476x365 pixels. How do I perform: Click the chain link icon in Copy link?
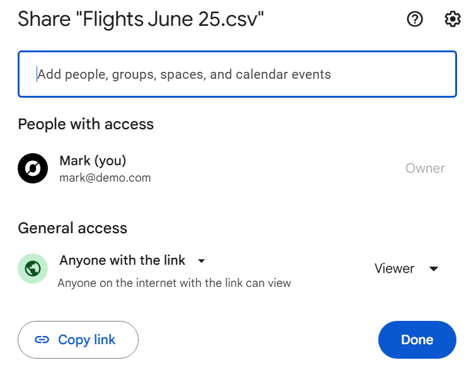(42, 340)
